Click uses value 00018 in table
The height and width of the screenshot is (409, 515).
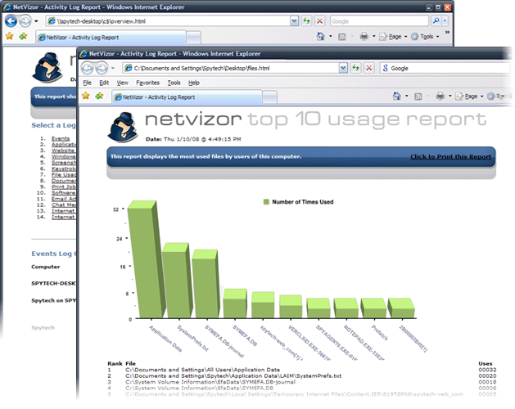(487, 382)
